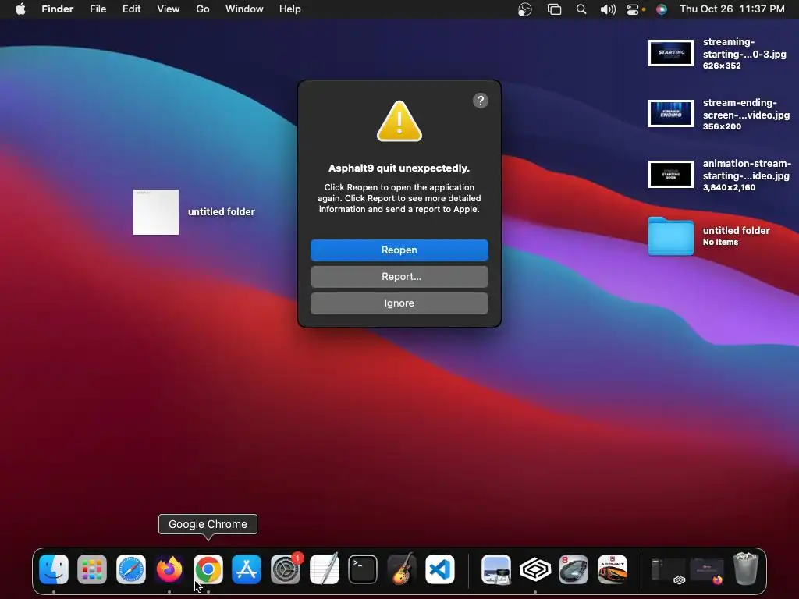Click Ignore in the crash dialog
This screenshot has width=799, height=599.
coord(399,303)
